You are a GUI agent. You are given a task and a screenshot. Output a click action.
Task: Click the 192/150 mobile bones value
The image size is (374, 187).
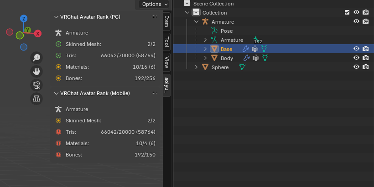click(x=145, y=155)
